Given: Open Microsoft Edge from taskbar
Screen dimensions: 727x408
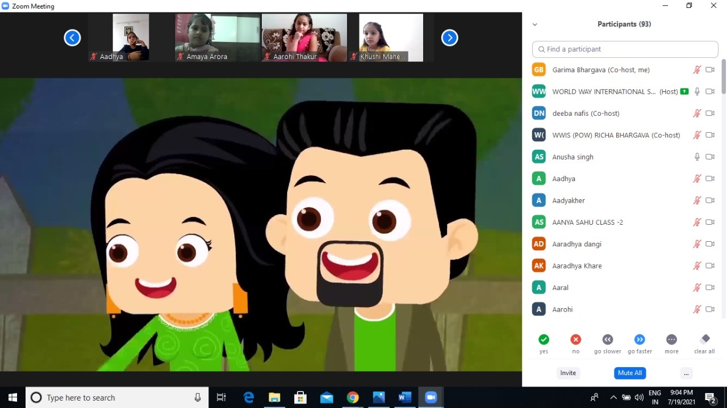Looking at the screenshot, I should [x=249, y=397].
